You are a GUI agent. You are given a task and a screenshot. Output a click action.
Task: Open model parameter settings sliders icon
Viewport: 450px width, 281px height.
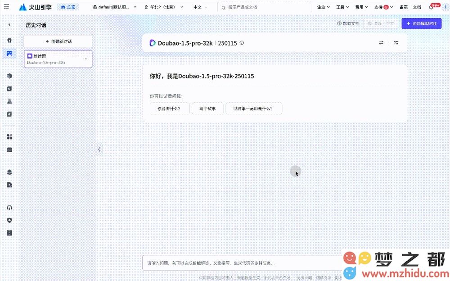point(396,43)
